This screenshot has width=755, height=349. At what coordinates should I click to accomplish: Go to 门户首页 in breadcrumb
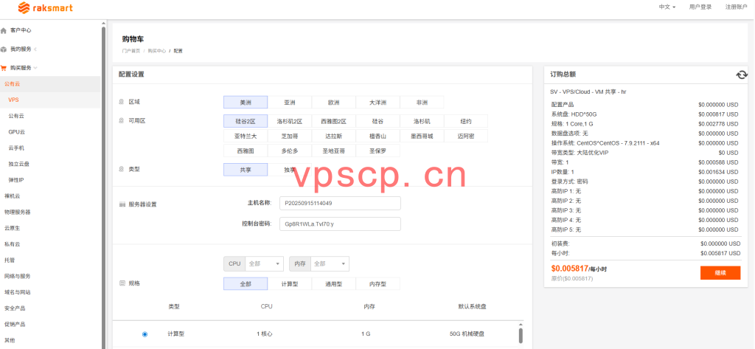tap(131, 51)
